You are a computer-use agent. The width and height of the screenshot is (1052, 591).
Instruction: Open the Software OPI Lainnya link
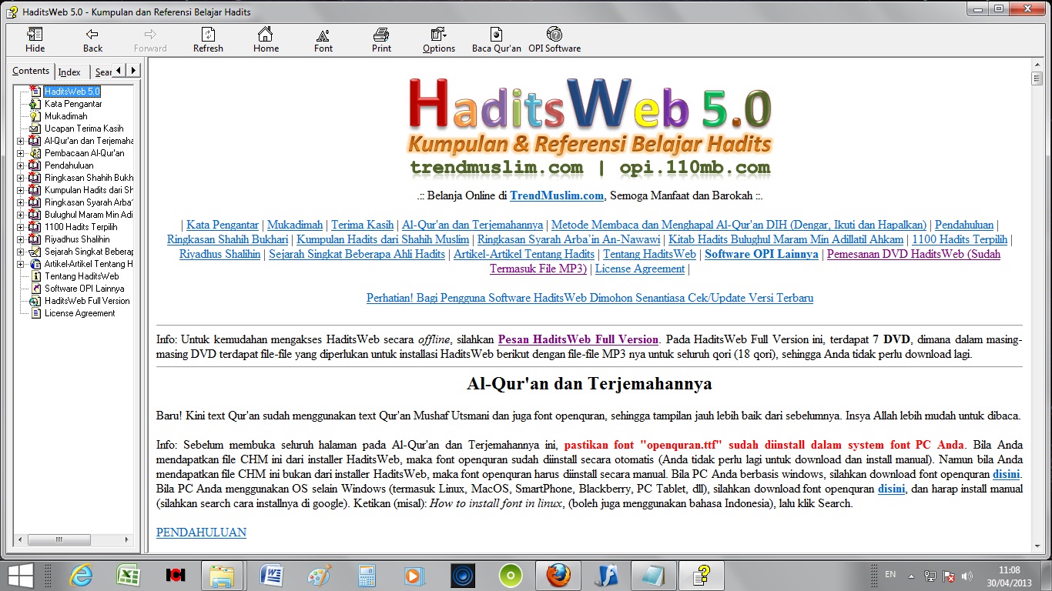(762, 254)
